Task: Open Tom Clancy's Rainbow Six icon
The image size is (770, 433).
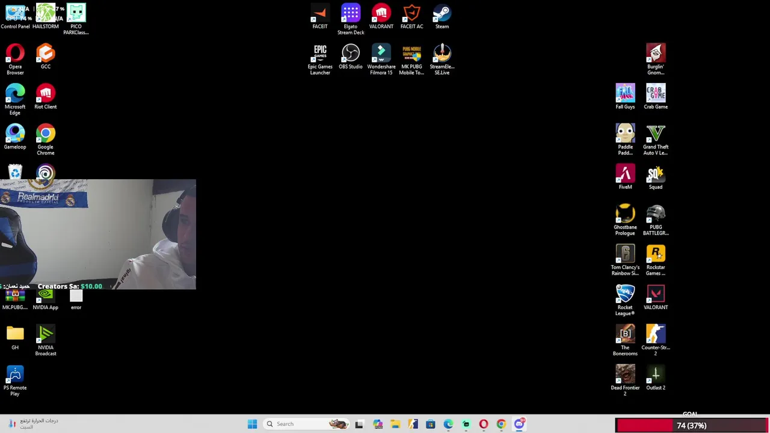Action: (x=625, y=260)
